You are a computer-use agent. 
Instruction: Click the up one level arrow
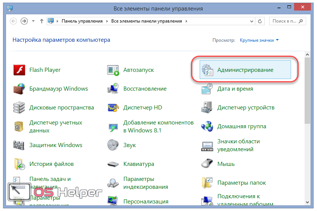coord(41,21)
